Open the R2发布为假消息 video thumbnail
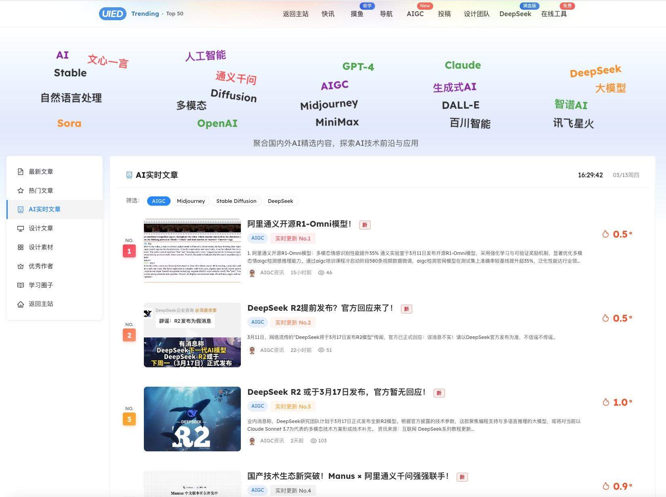 point(192,335)
